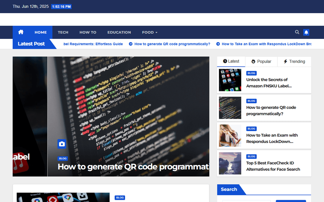Open 'Top 5 Best FaceCheck ID Alternatives' post
324x202 pixels.
273,166
